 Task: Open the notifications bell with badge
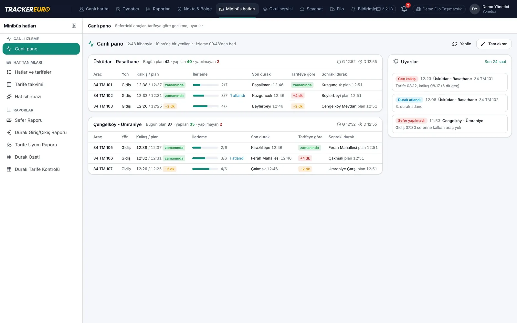(x=404, y=9)
